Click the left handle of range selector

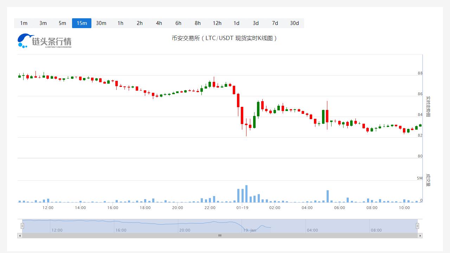22,226
